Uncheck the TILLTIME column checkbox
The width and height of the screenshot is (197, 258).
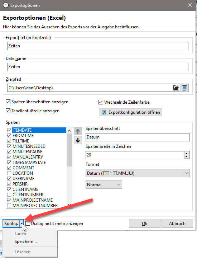(9, 141)
